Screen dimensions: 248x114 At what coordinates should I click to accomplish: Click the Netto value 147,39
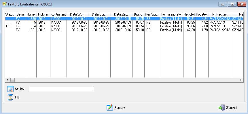click(x=190, y=30)
